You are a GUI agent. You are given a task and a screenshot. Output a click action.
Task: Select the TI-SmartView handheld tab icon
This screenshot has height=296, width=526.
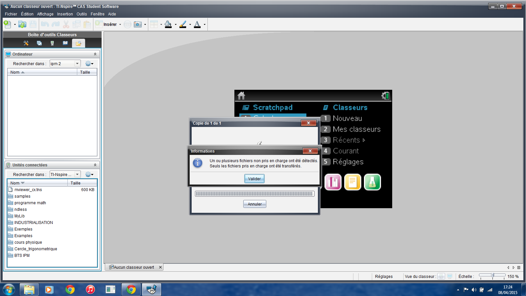pyautogui.click(x=52, y=43)
